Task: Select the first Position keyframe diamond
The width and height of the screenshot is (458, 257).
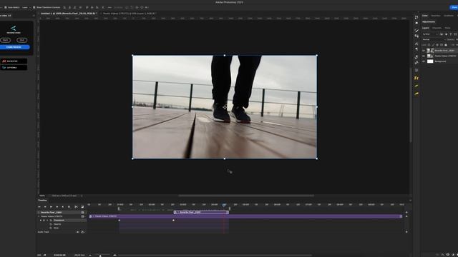Action: pos(120,221)
